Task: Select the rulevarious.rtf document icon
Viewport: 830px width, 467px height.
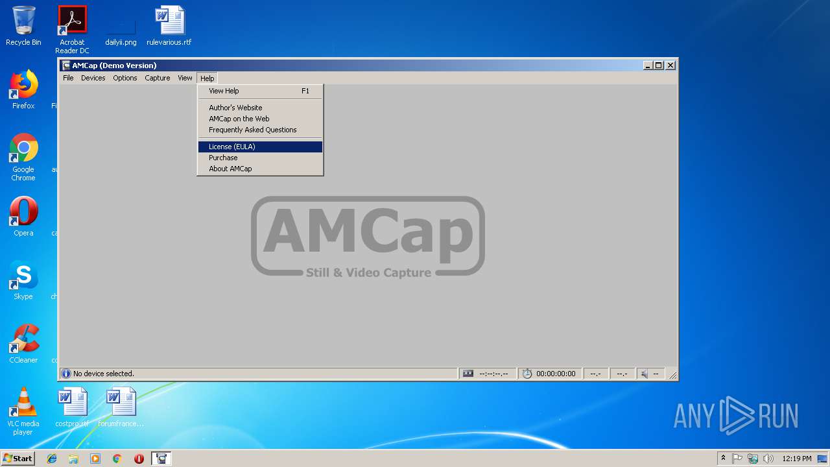Action: 169,26
